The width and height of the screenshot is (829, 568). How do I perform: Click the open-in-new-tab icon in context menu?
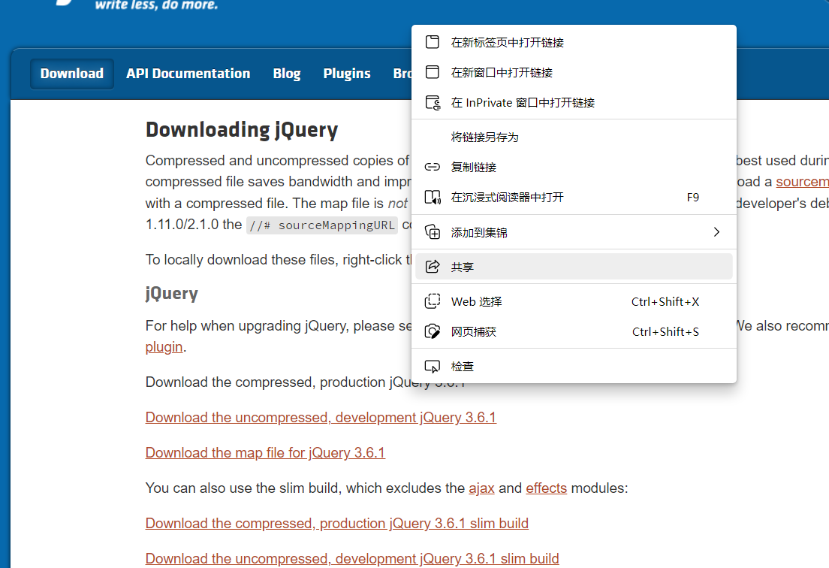(x=433, y=42)
